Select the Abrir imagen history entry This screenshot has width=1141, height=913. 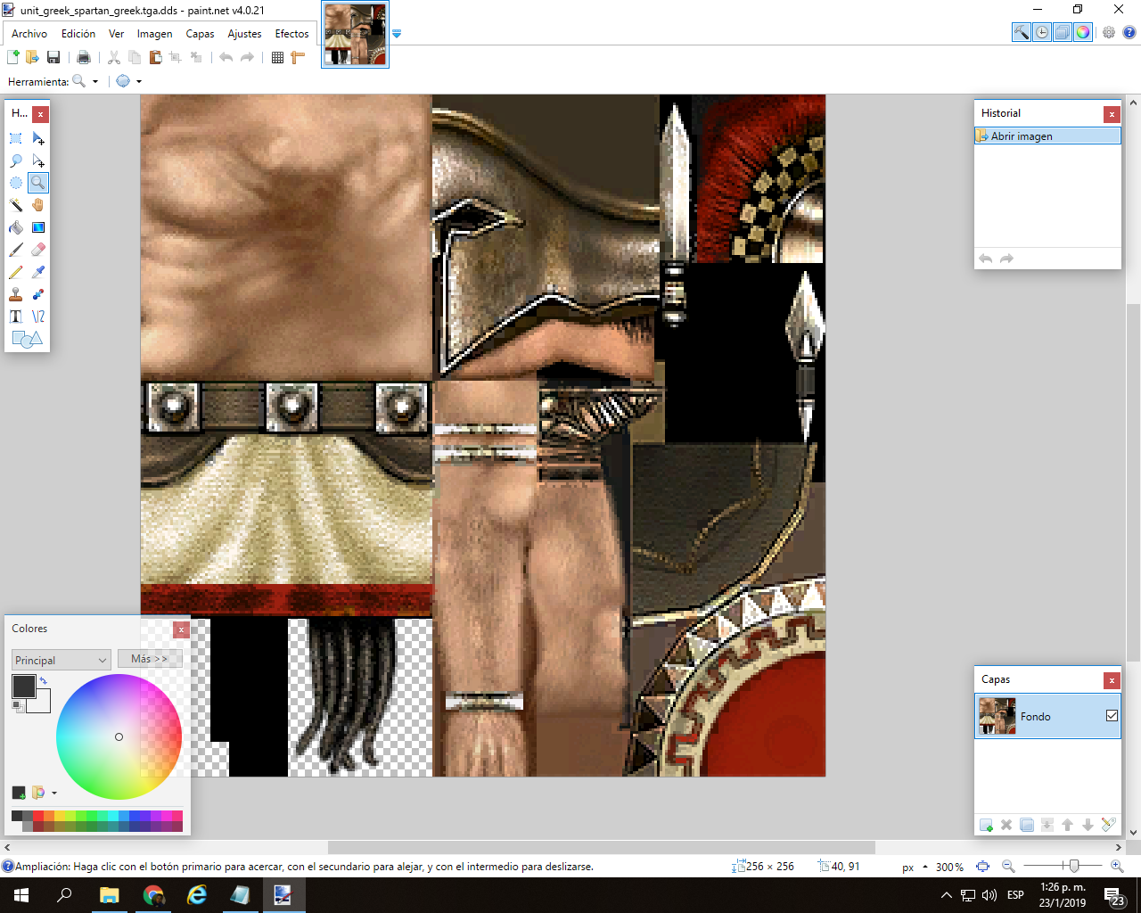pyautogui.click(x=1047, y=136)
